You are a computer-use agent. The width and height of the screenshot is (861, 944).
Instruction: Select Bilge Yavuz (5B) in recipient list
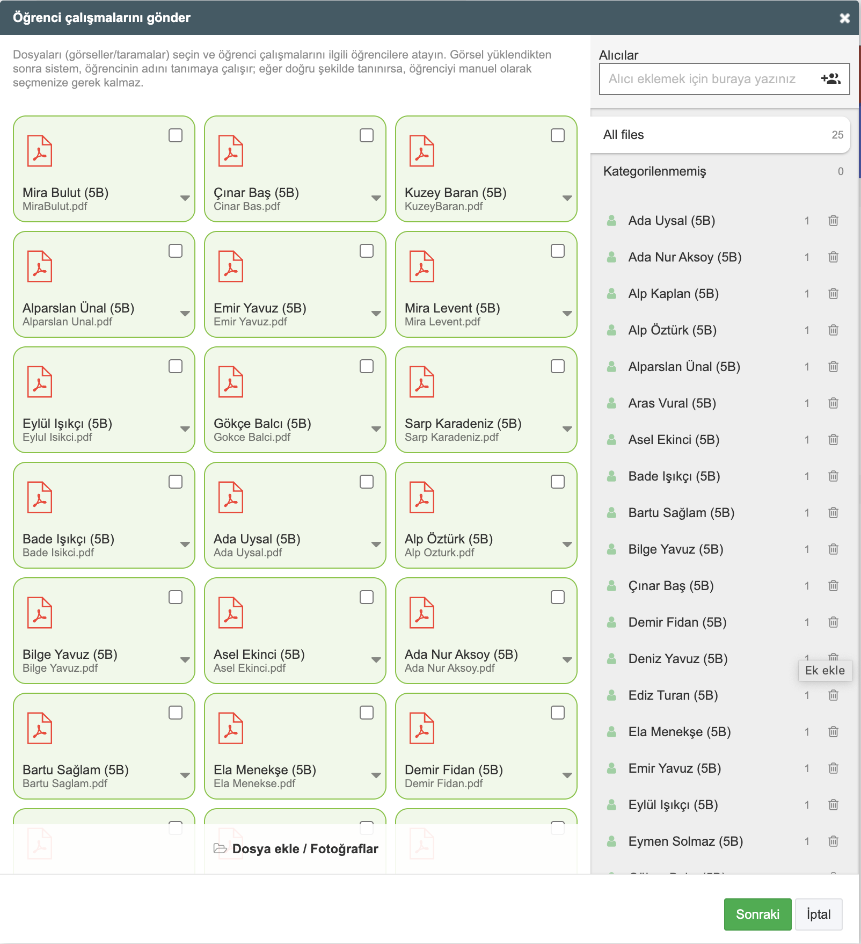point(676,549)
